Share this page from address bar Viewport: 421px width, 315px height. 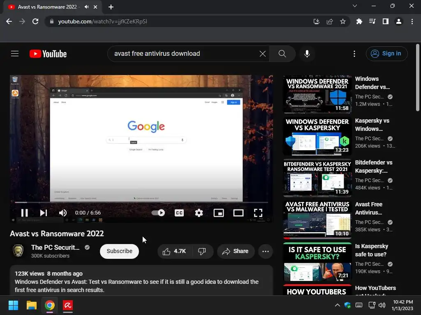pyautogui.click(x=330, y=21)
